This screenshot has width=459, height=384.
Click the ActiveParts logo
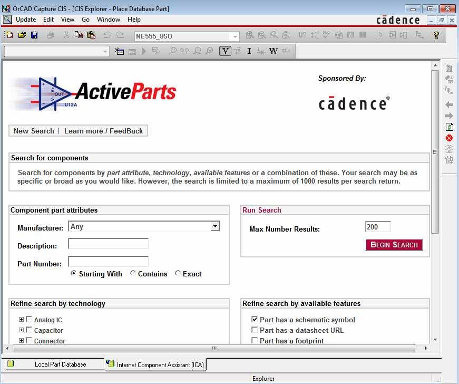[x=94, y=94]
